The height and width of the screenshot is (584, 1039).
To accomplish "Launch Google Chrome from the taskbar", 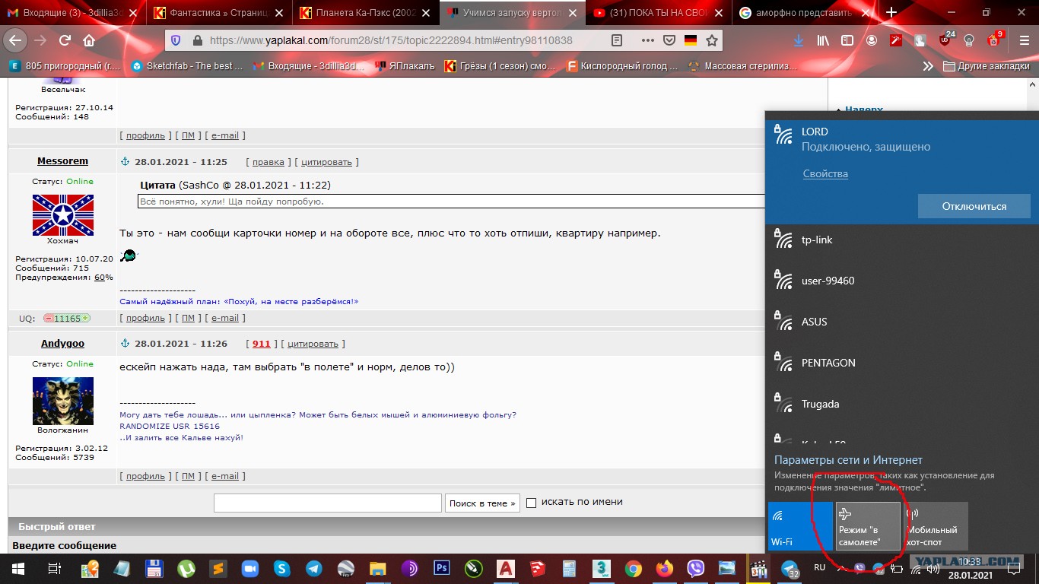I will click(x=633, y=568).
